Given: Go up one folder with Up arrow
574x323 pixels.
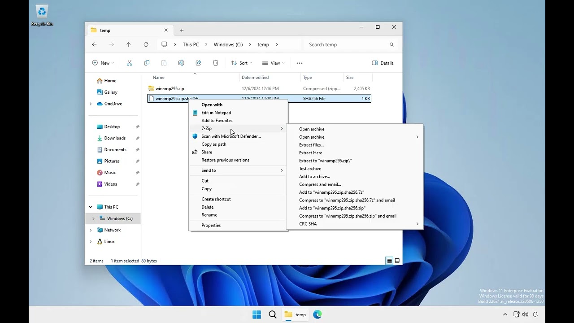Looking at the screenshot, I should tap(129, 44).
